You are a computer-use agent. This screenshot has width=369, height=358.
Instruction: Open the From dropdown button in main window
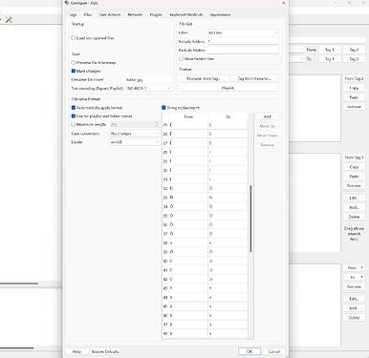354,267
